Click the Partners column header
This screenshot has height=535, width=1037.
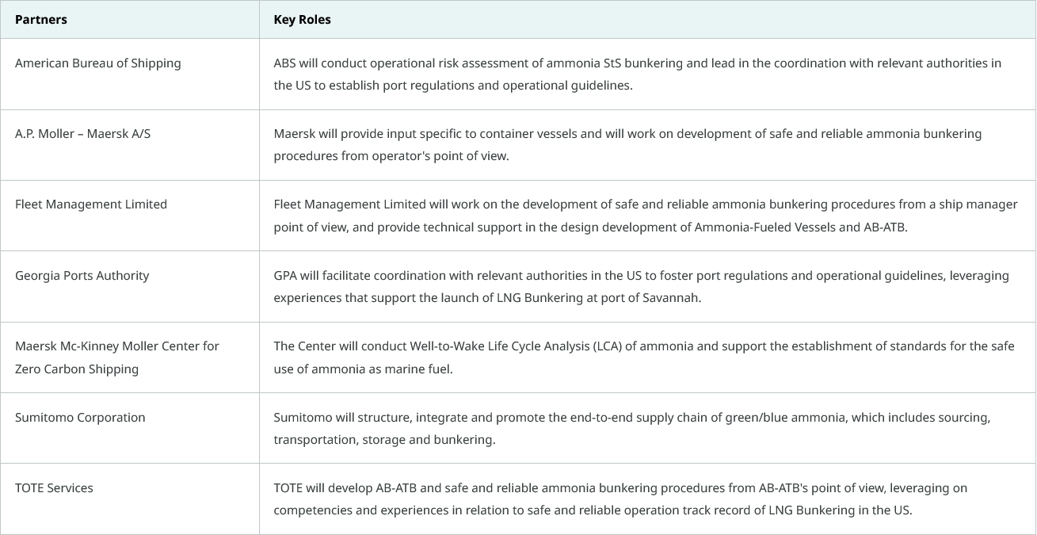click(41, 19)
